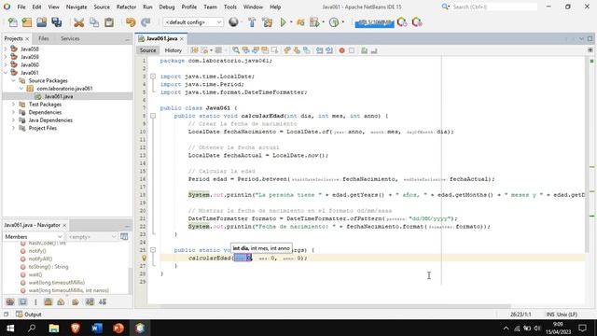Expand the Dependencies node
The height and width of the screenshot is (336, 597).
(x=13, y=112)
